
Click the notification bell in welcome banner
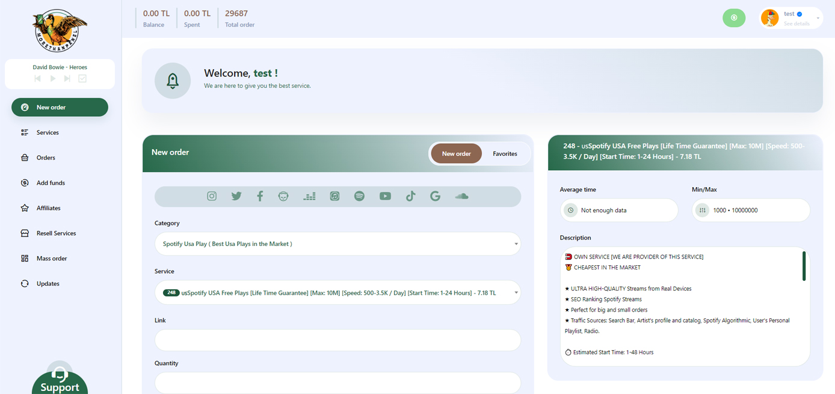pos(173,81)
